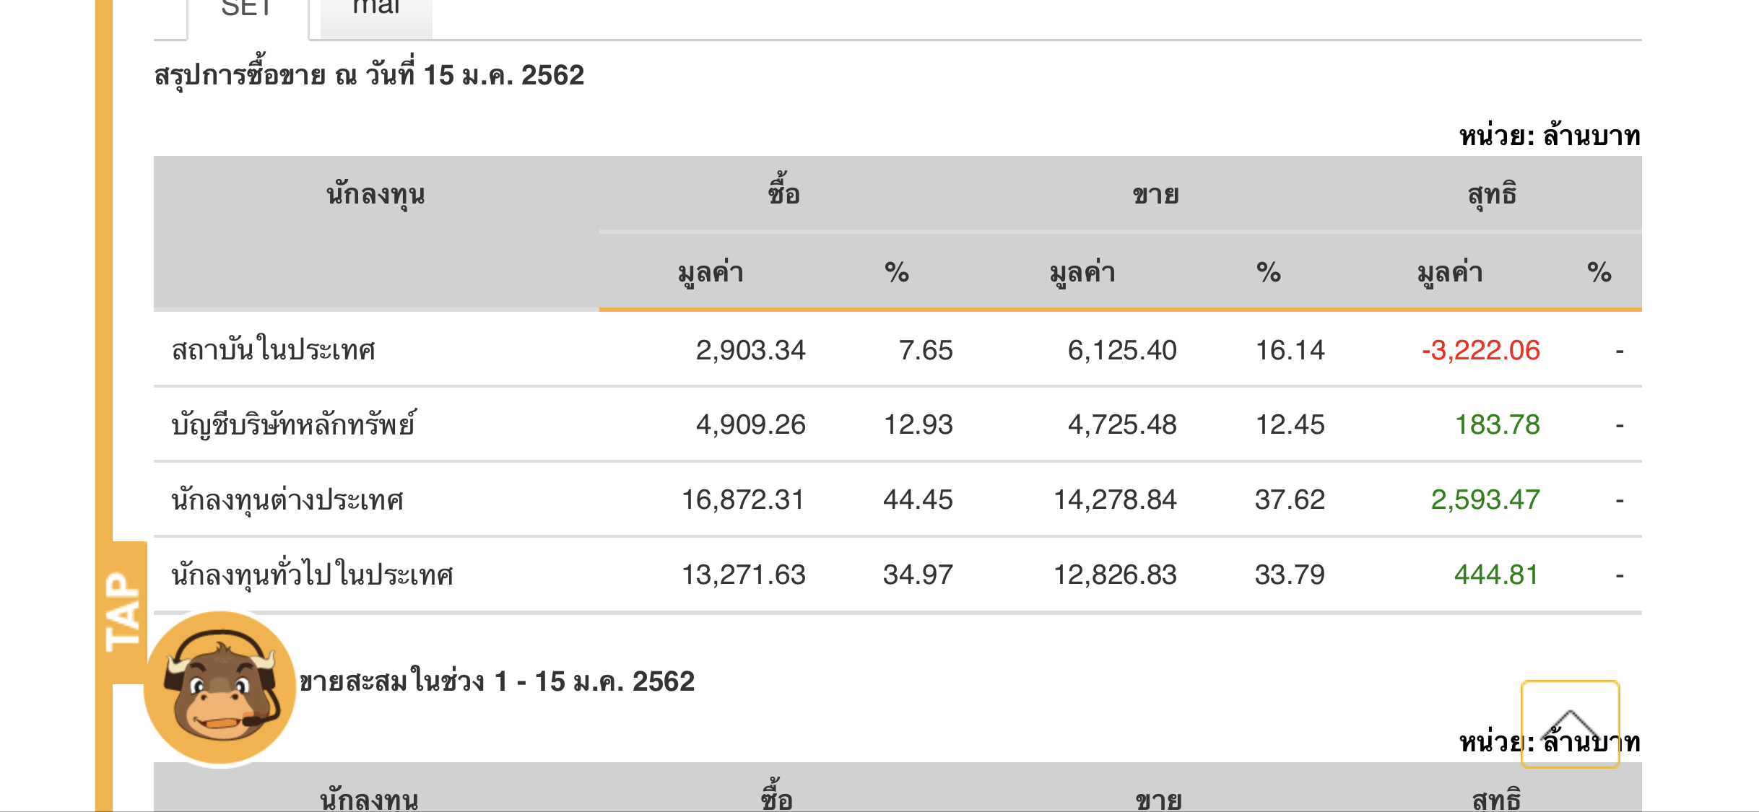Select the นักลงทุนทั่วไปในประเทศ row label
Viewport: 1759px width, 812px height.
click(312, 575)
